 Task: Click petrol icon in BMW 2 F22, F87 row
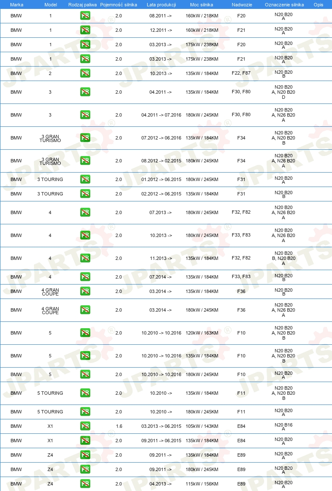[85, 73]
